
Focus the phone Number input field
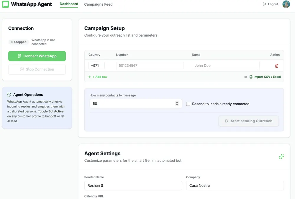(150, 66)
